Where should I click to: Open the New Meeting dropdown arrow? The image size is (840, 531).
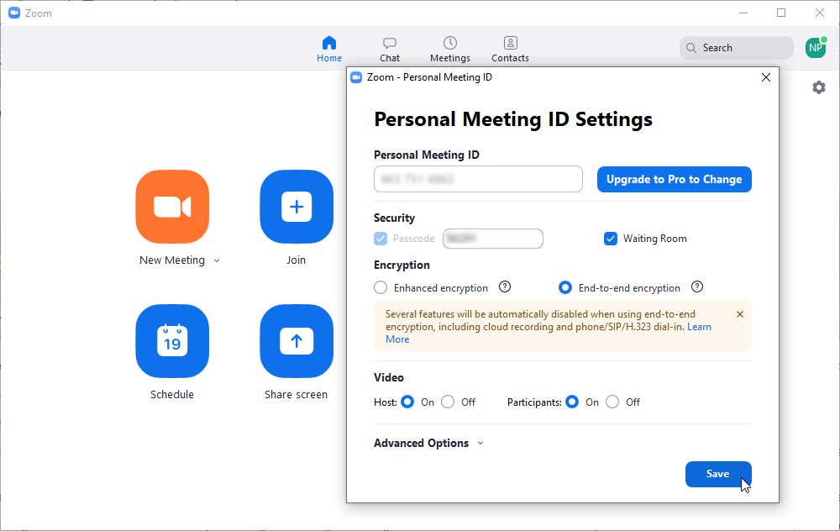click(217, 261)
